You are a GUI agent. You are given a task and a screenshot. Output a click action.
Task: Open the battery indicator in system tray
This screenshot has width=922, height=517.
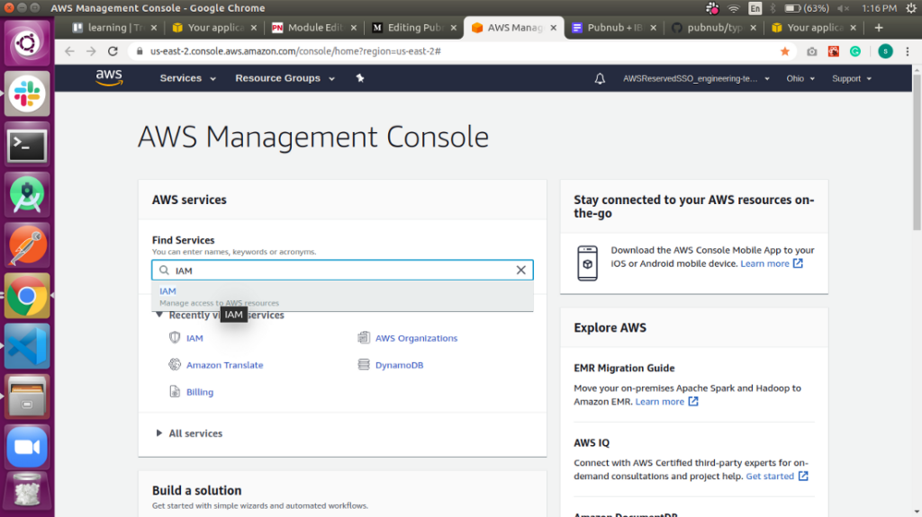point(807,8)
